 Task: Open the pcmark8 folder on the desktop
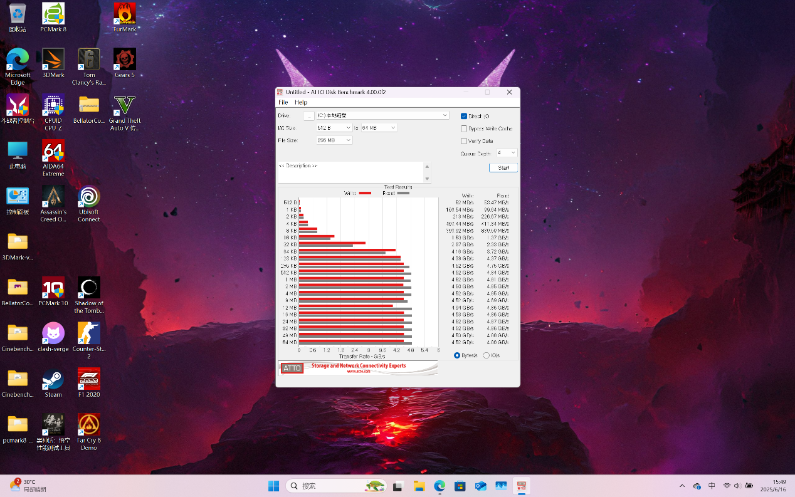[x=18, y=429]
